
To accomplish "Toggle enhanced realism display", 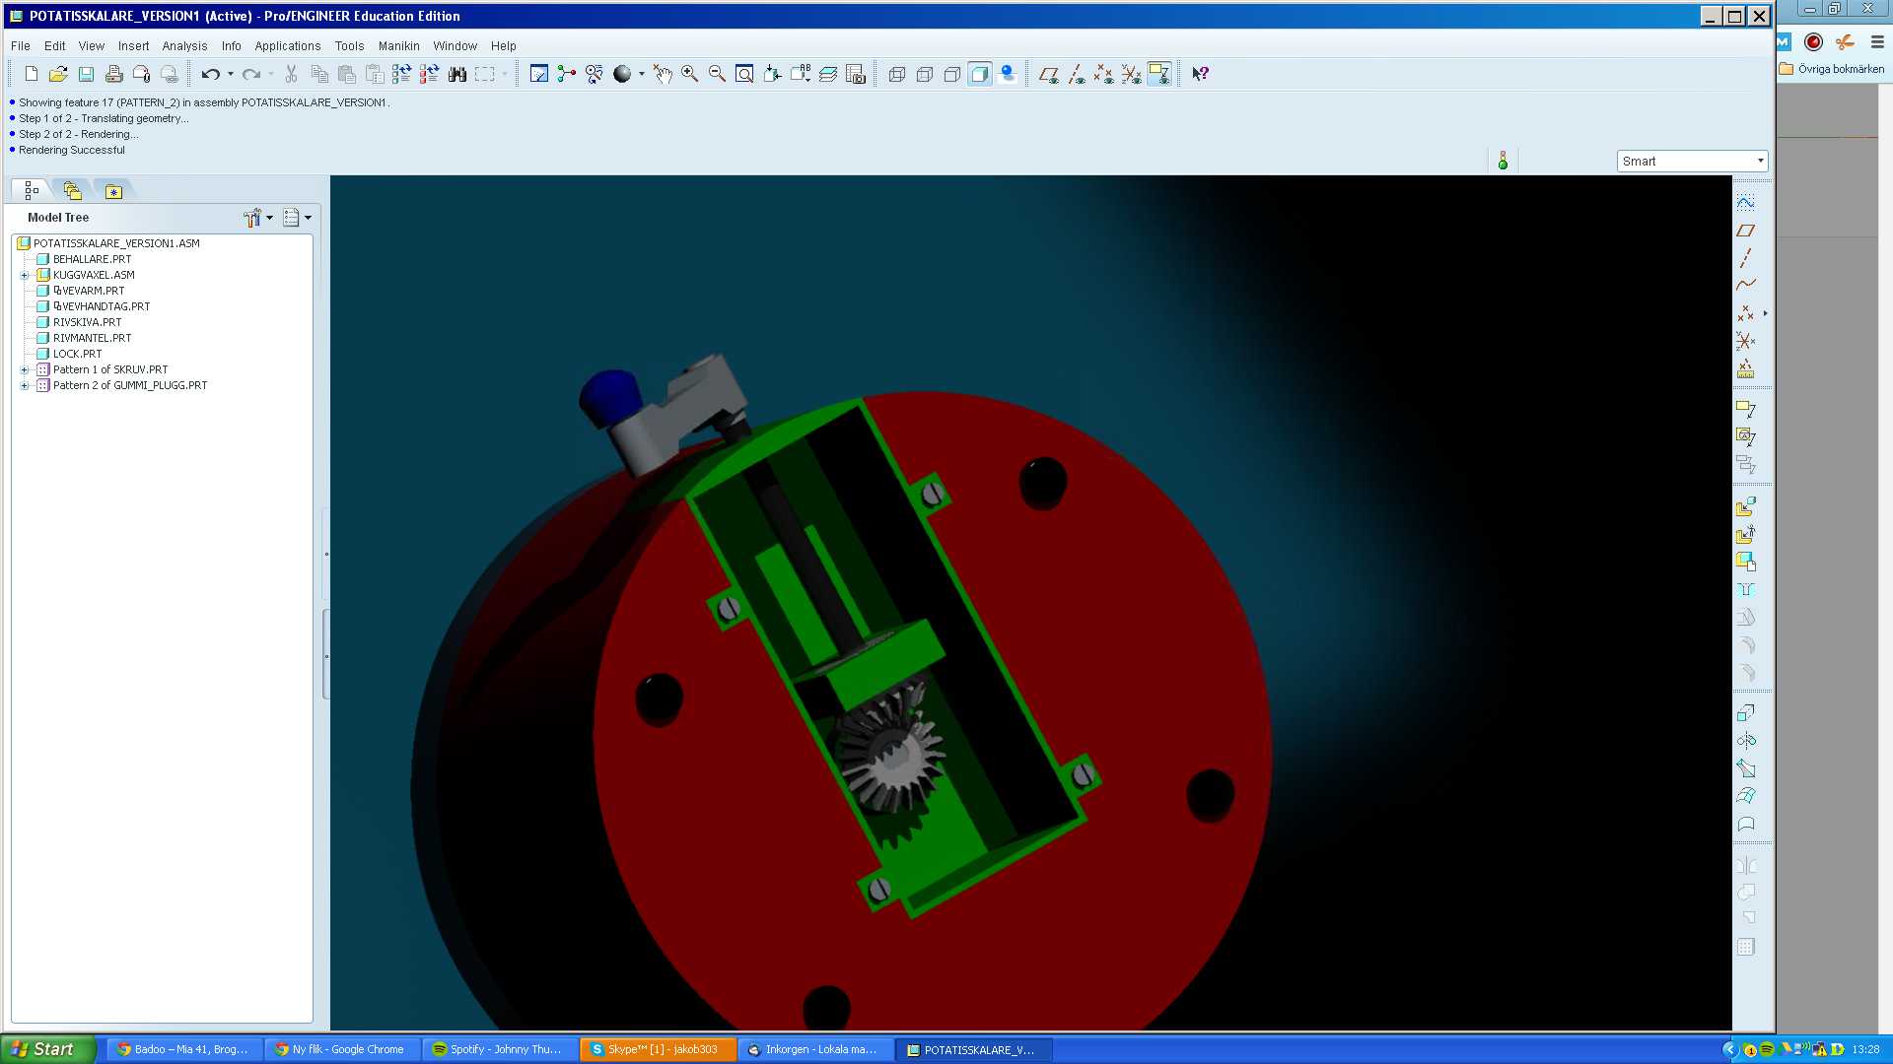I will 1008,74.
